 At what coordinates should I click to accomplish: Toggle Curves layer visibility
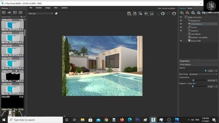coord(181,27)
